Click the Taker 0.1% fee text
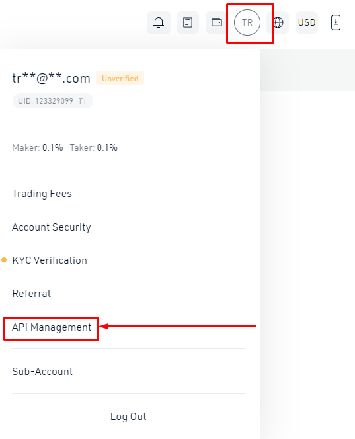 click(94, 147)
